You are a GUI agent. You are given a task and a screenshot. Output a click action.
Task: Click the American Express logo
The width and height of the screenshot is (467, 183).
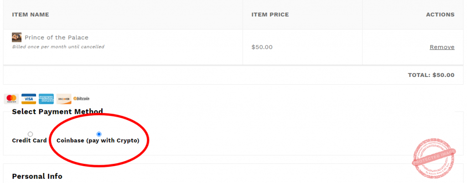46,99
